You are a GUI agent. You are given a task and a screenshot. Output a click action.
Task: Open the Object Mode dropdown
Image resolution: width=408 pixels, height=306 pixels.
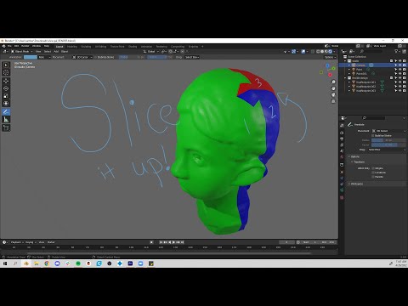click(x=22, y=52)
